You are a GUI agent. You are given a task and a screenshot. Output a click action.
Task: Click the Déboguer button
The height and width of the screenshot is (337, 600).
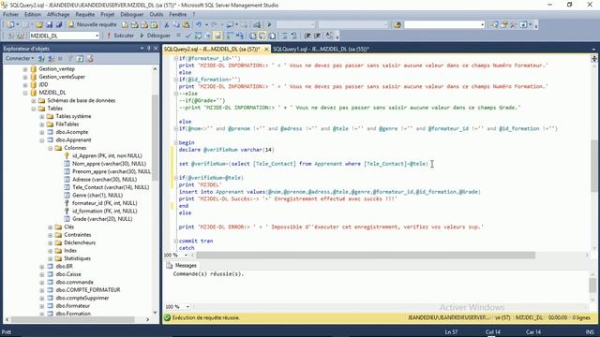155,36
